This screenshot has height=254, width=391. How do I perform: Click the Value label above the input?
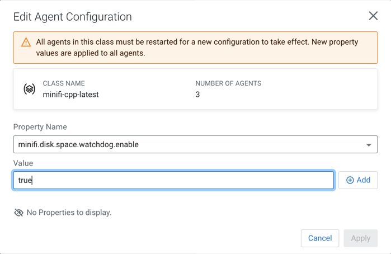pyautogui.click(x=23, y=163)
